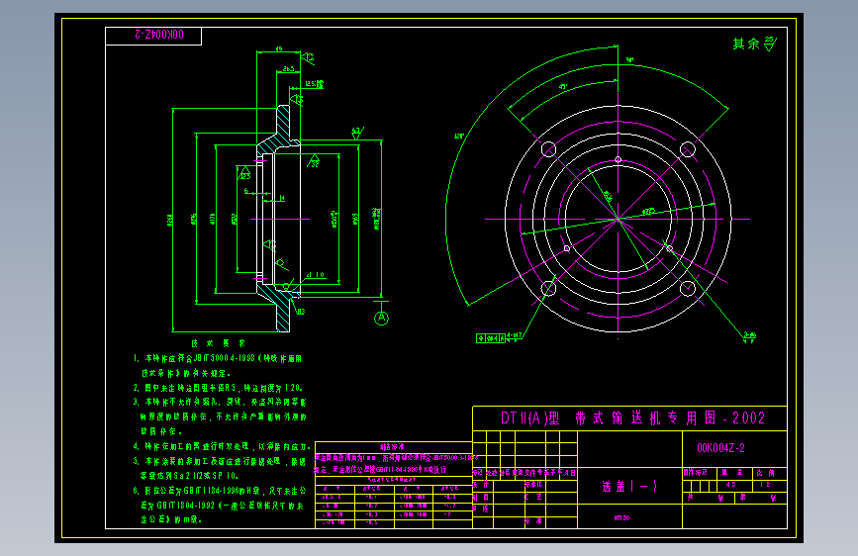
Task: Select the upper hatched section of the cover
Action: click(x=279, y=131)
